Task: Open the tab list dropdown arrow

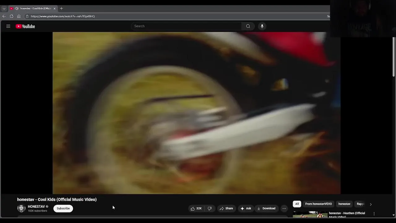Action: click(4, 9)
